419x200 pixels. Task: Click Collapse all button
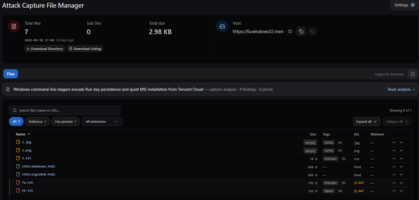pyautogui.click(x=397, y=121)
